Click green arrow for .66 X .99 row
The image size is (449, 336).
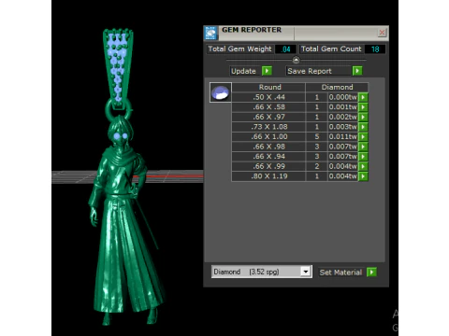tap(363, 166)
